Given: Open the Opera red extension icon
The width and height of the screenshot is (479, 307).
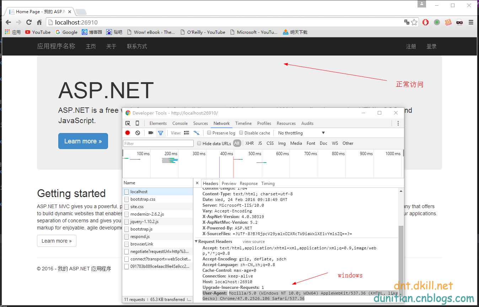Looking at the screenshot, I should 425,22.
